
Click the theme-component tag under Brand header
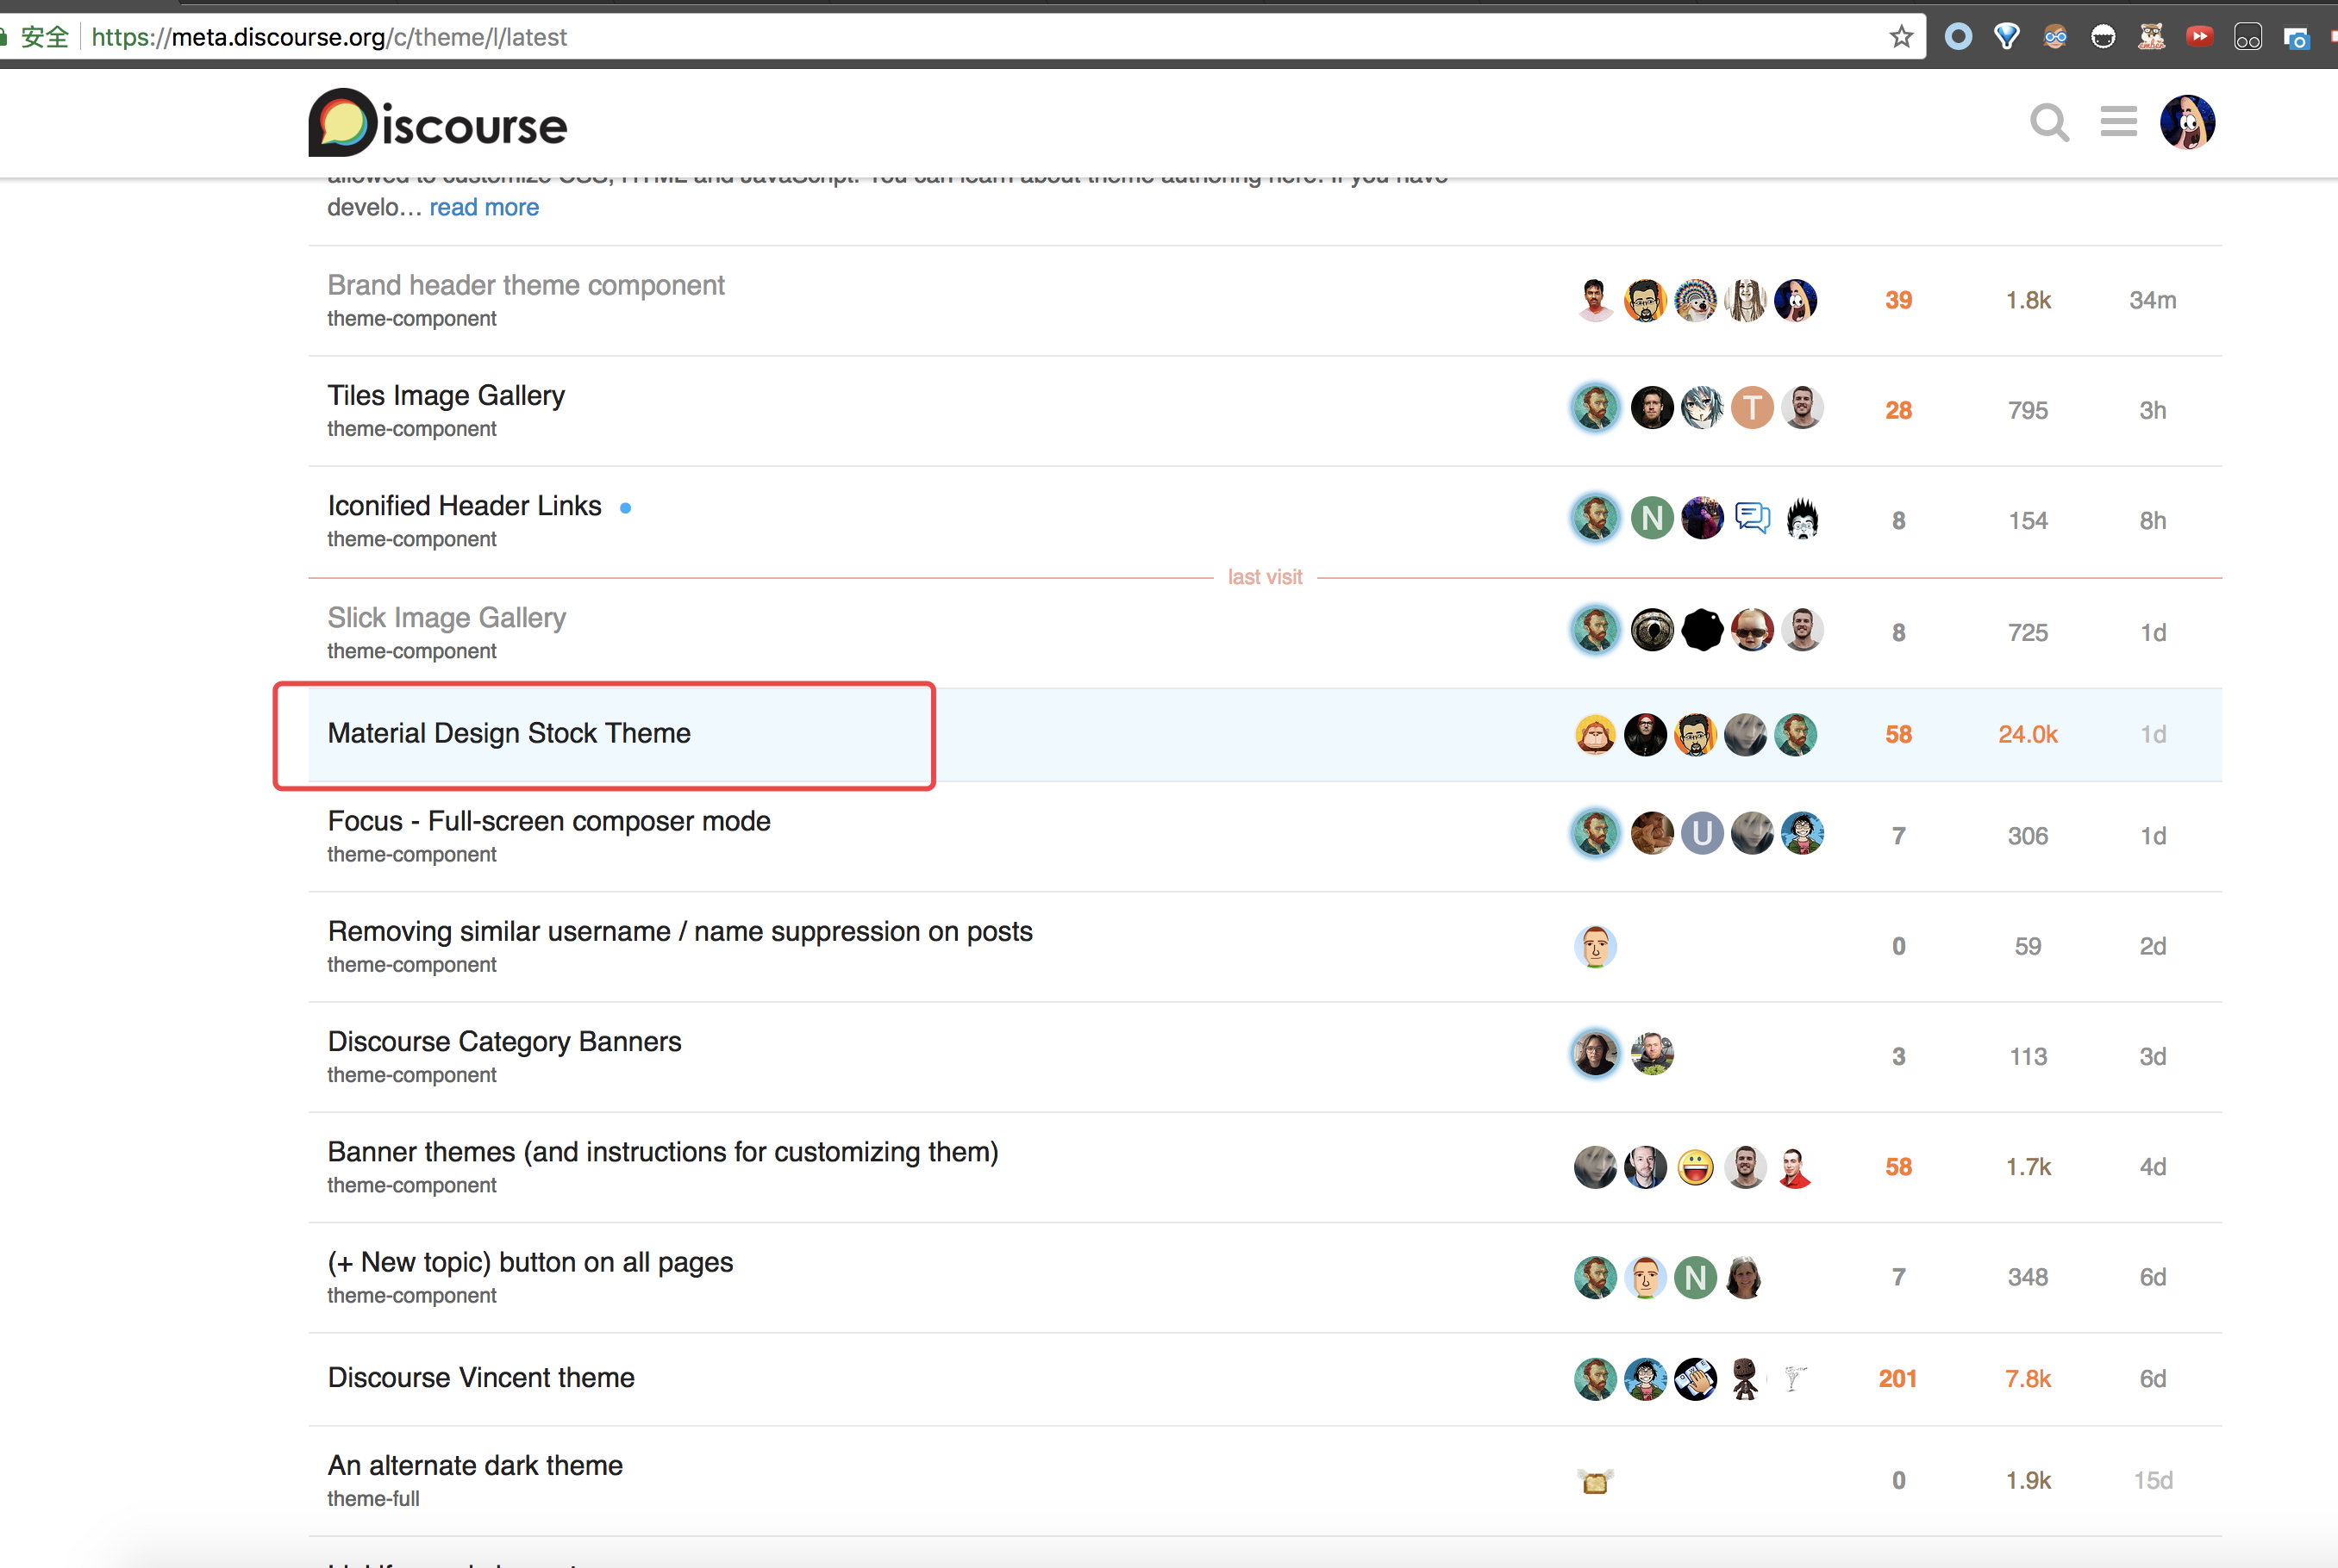coord(411,319)
